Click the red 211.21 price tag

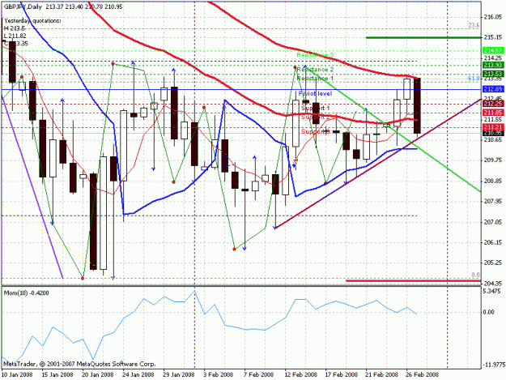tap(493, 127)
